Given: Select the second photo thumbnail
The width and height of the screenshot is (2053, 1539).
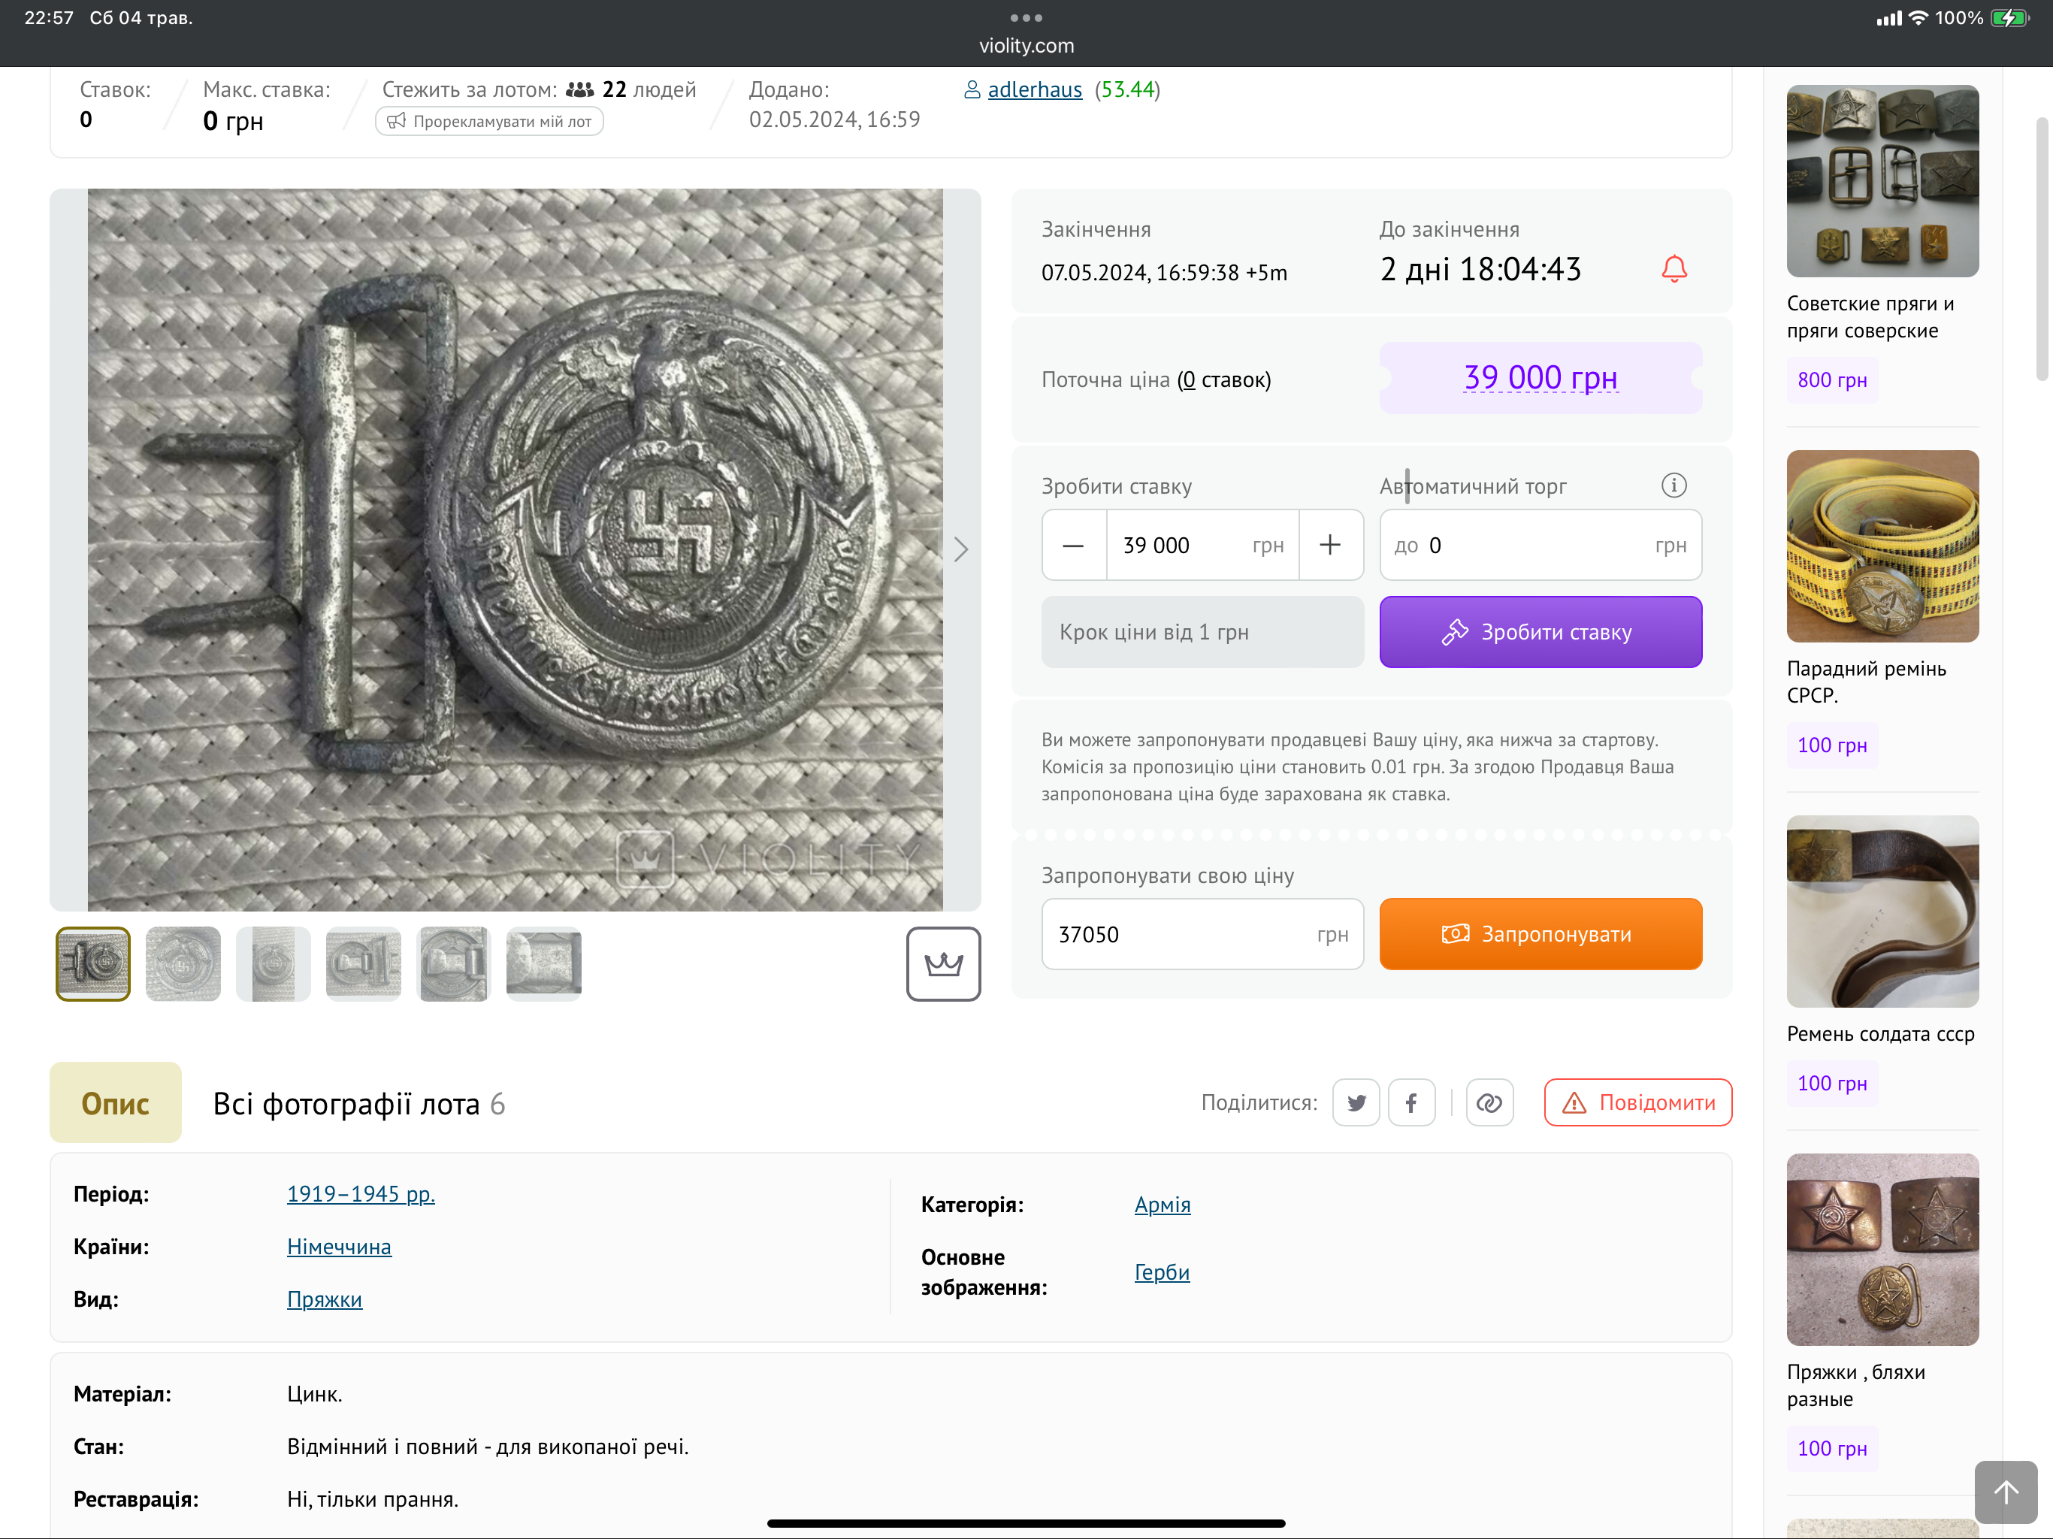Looking at the screenshot, I should point(183,963).
